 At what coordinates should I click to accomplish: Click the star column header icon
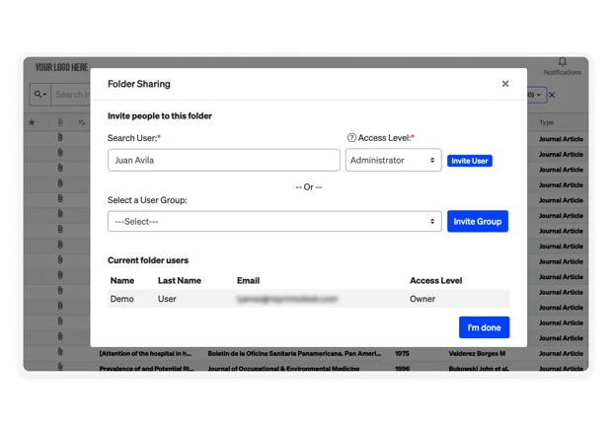pos(32,122)
